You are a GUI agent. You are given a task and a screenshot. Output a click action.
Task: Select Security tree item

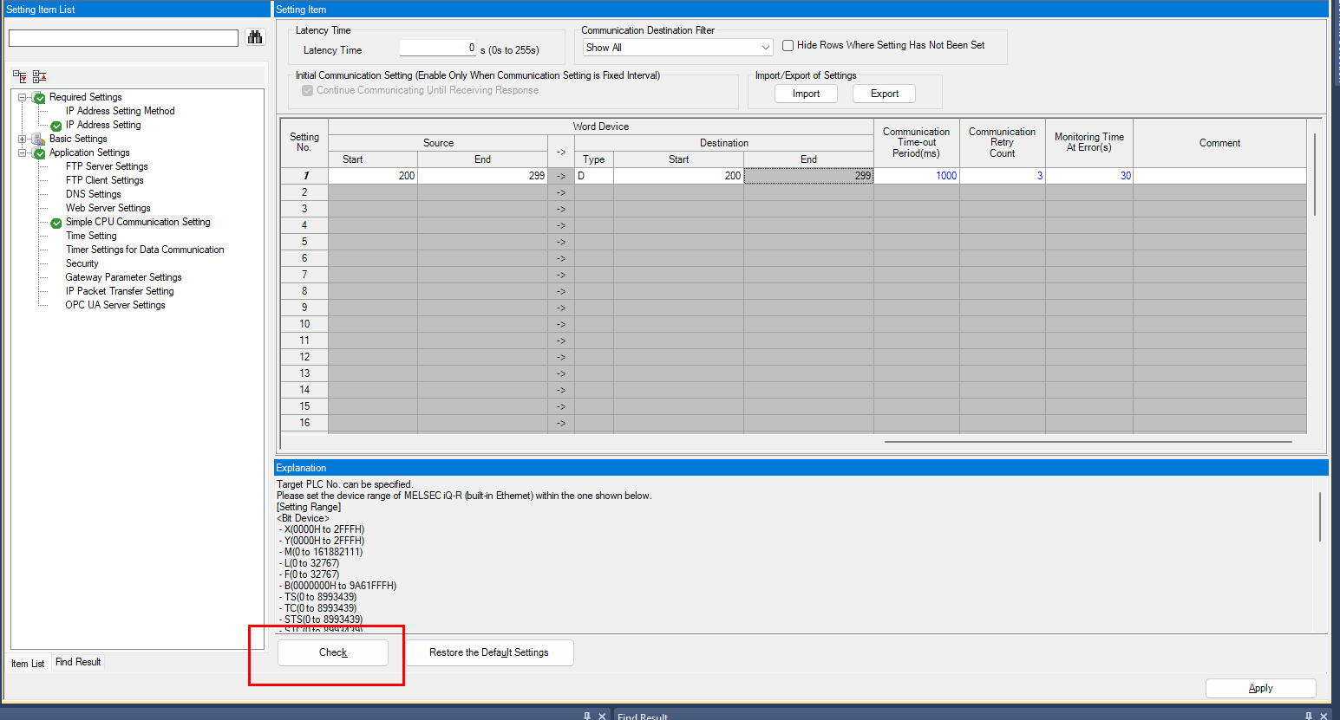point(82,263)
